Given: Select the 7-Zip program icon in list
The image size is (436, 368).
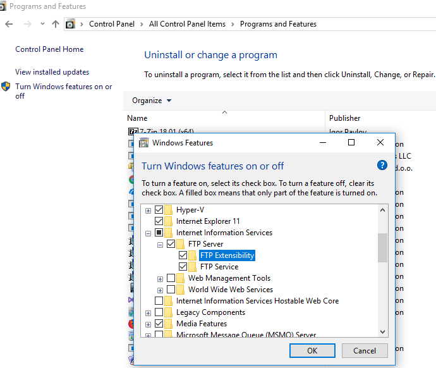Looking at the screenshot, I should click(133, 131).
